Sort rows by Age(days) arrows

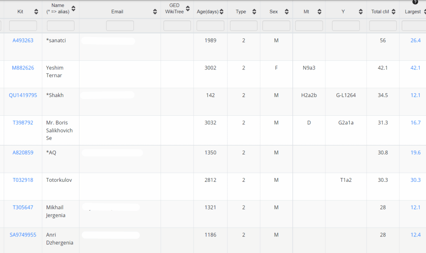point(222,12)
